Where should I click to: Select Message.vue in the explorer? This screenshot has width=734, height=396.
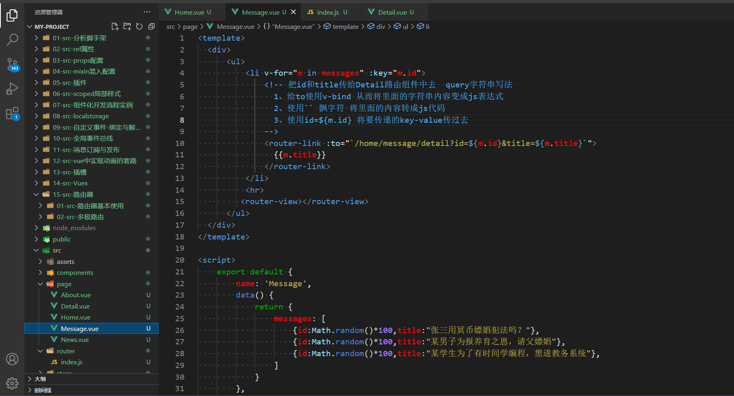pyautogui.click(x=91, y=329)
